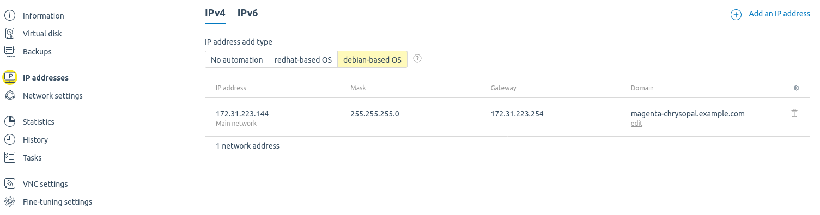This screenshot has height=215, width=820.
Task: Select redhat-based OS option
Action: point(303,60)
